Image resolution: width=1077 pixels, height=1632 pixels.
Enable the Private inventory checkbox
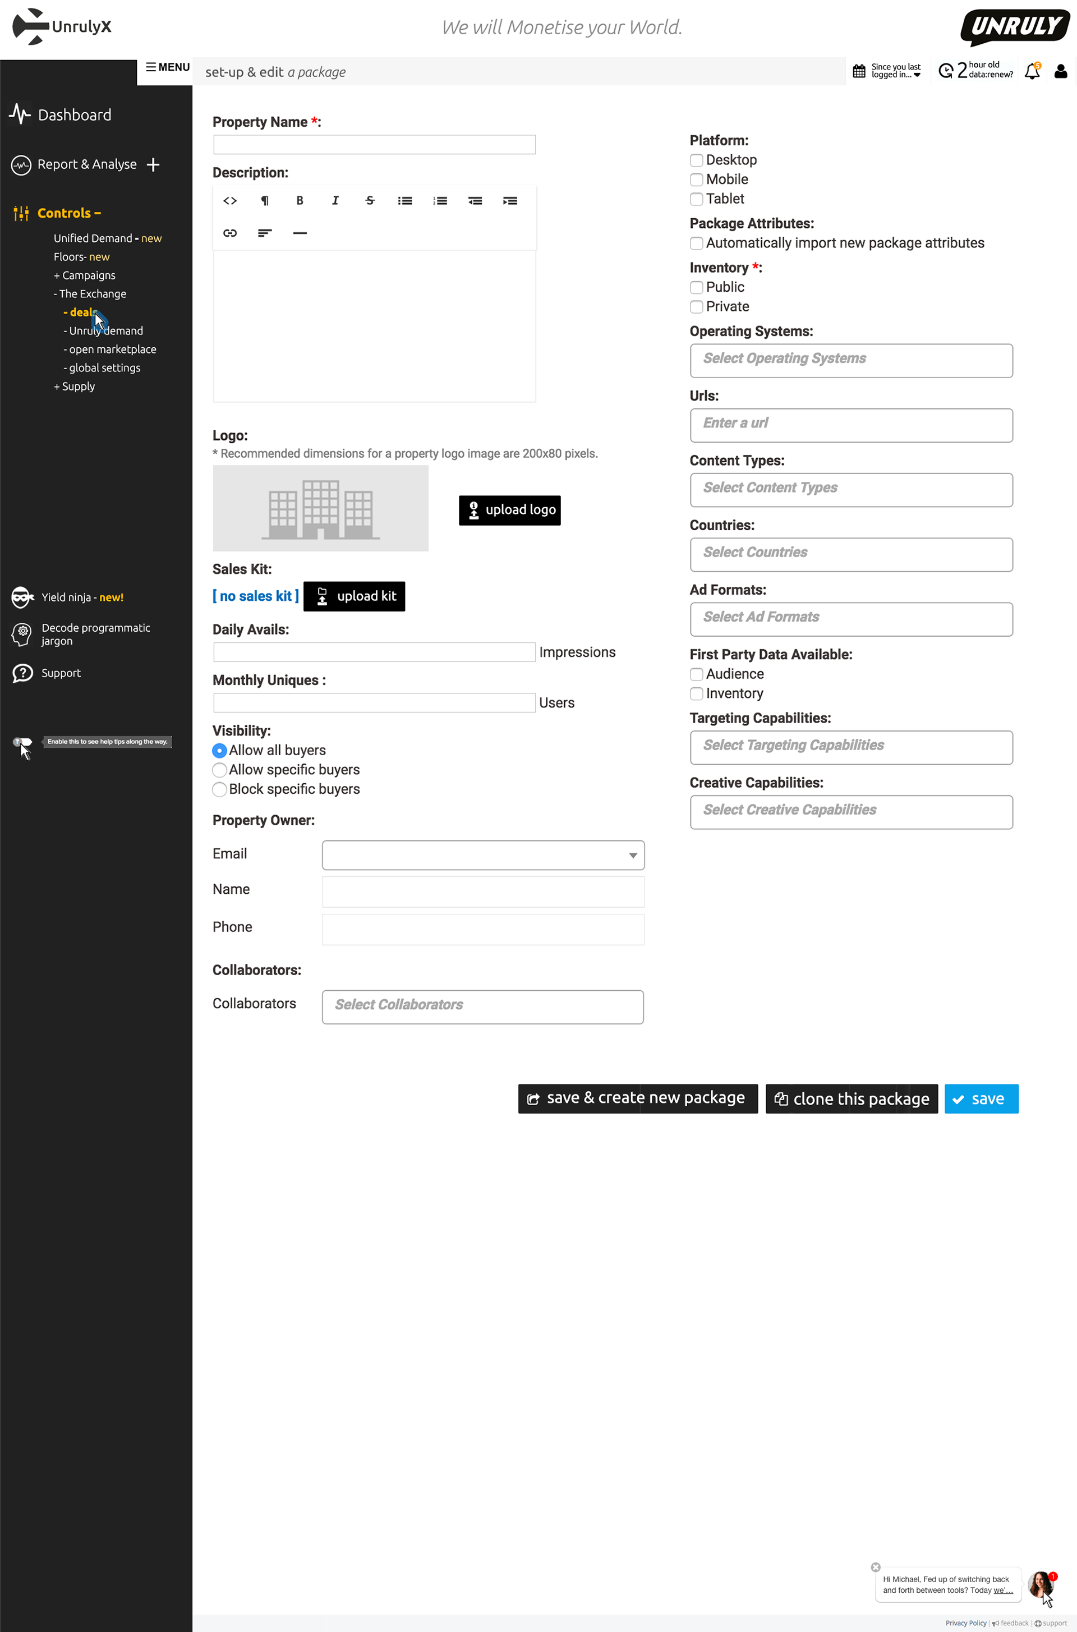pos(697,307)
